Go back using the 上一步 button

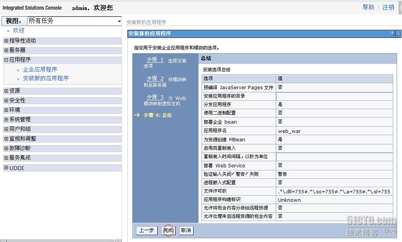[146, 230]
